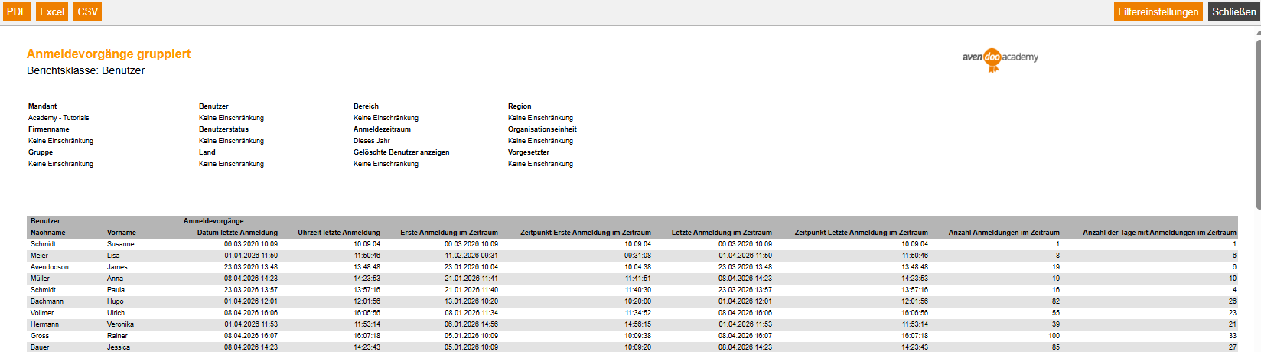Image resolution: width=1261 pixels, height=352 pixels.
Task: Click the Gruppe filter label
Action: pos(41,152)
